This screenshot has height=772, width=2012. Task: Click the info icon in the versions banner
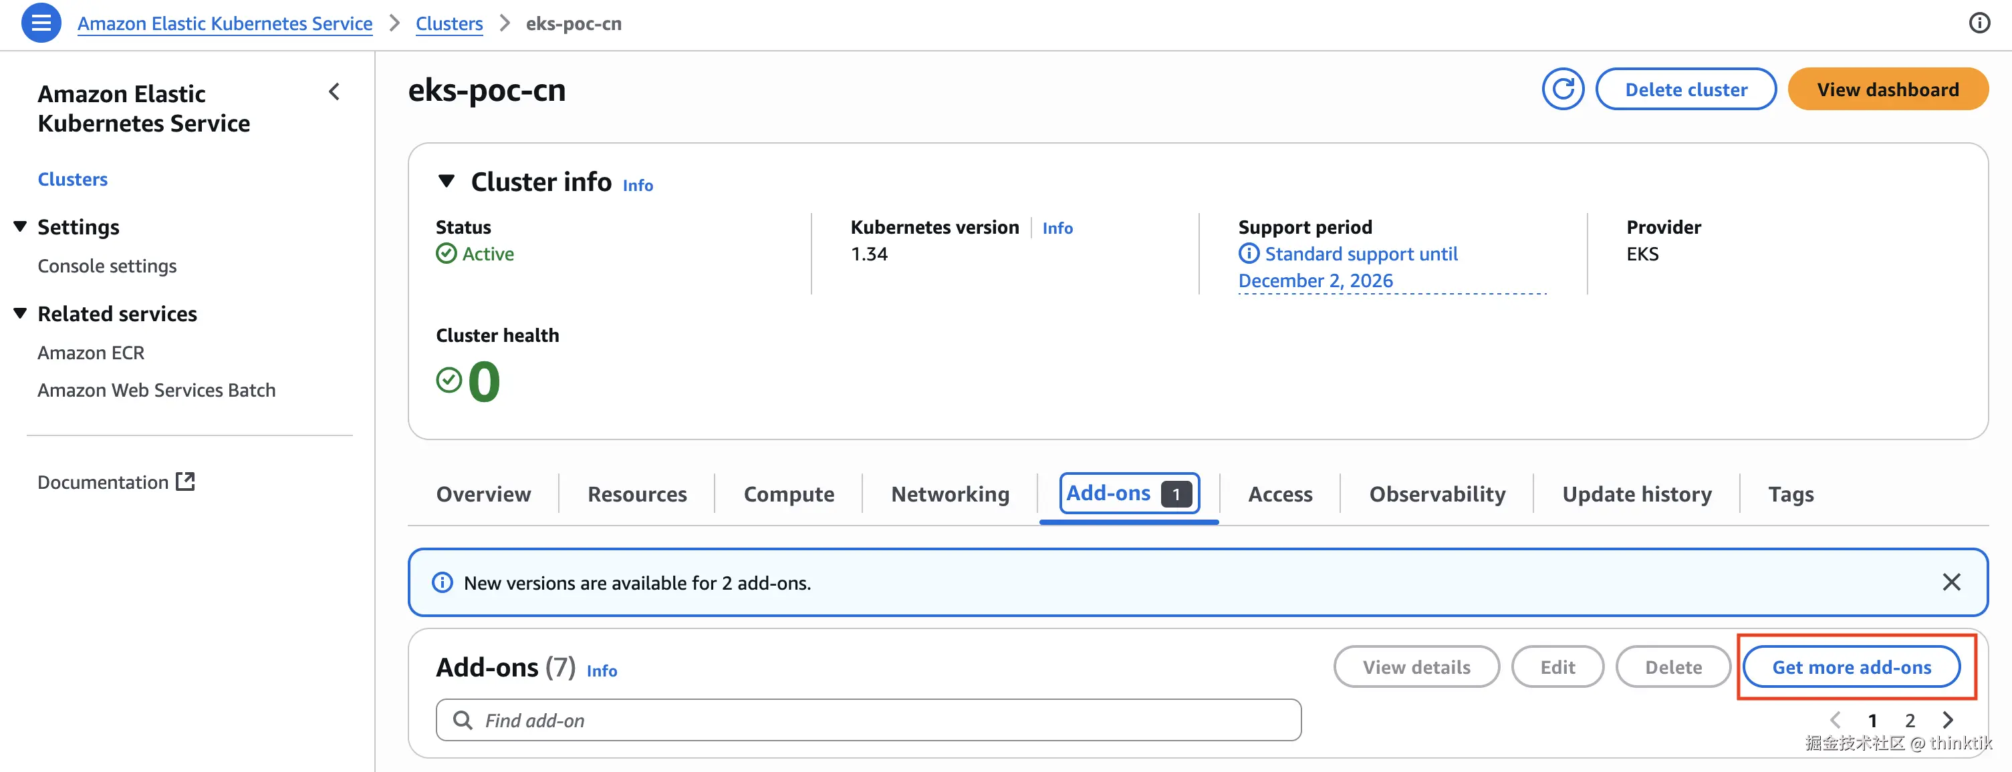pos(442,582)
